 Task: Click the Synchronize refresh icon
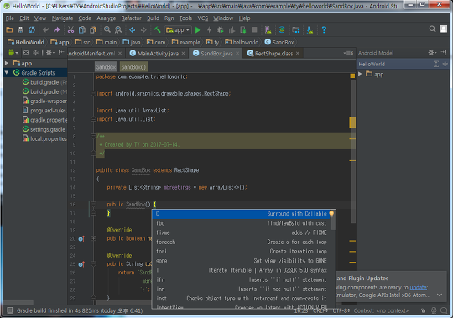coord(32,29)
